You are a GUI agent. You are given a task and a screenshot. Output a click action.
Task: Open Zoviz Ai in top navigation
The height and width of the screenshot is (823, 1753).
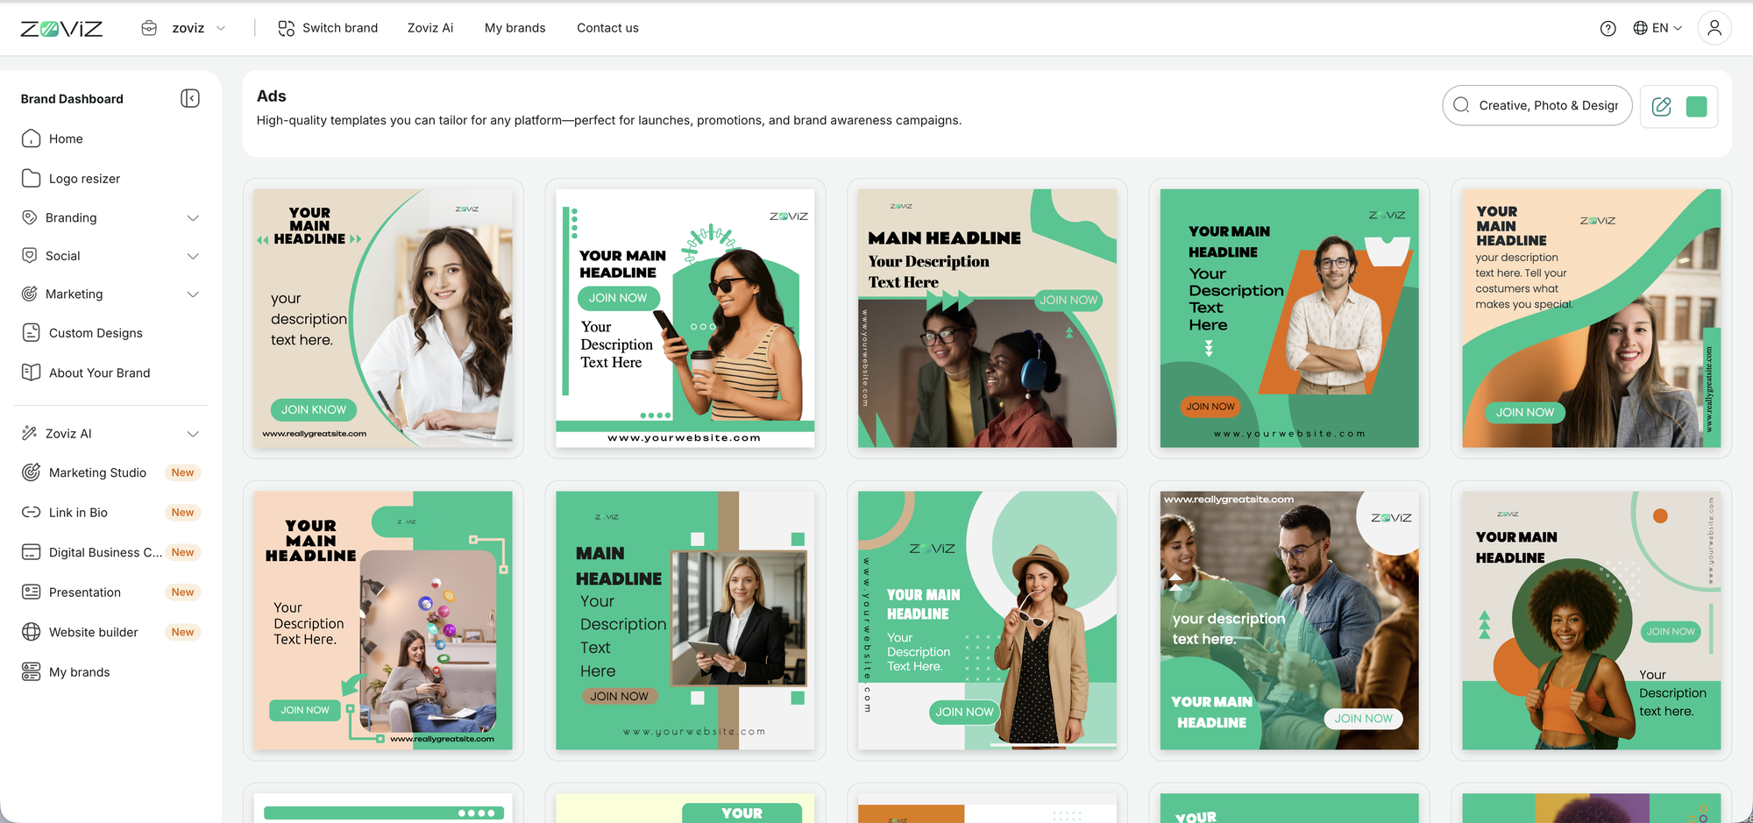coord(430,28)
